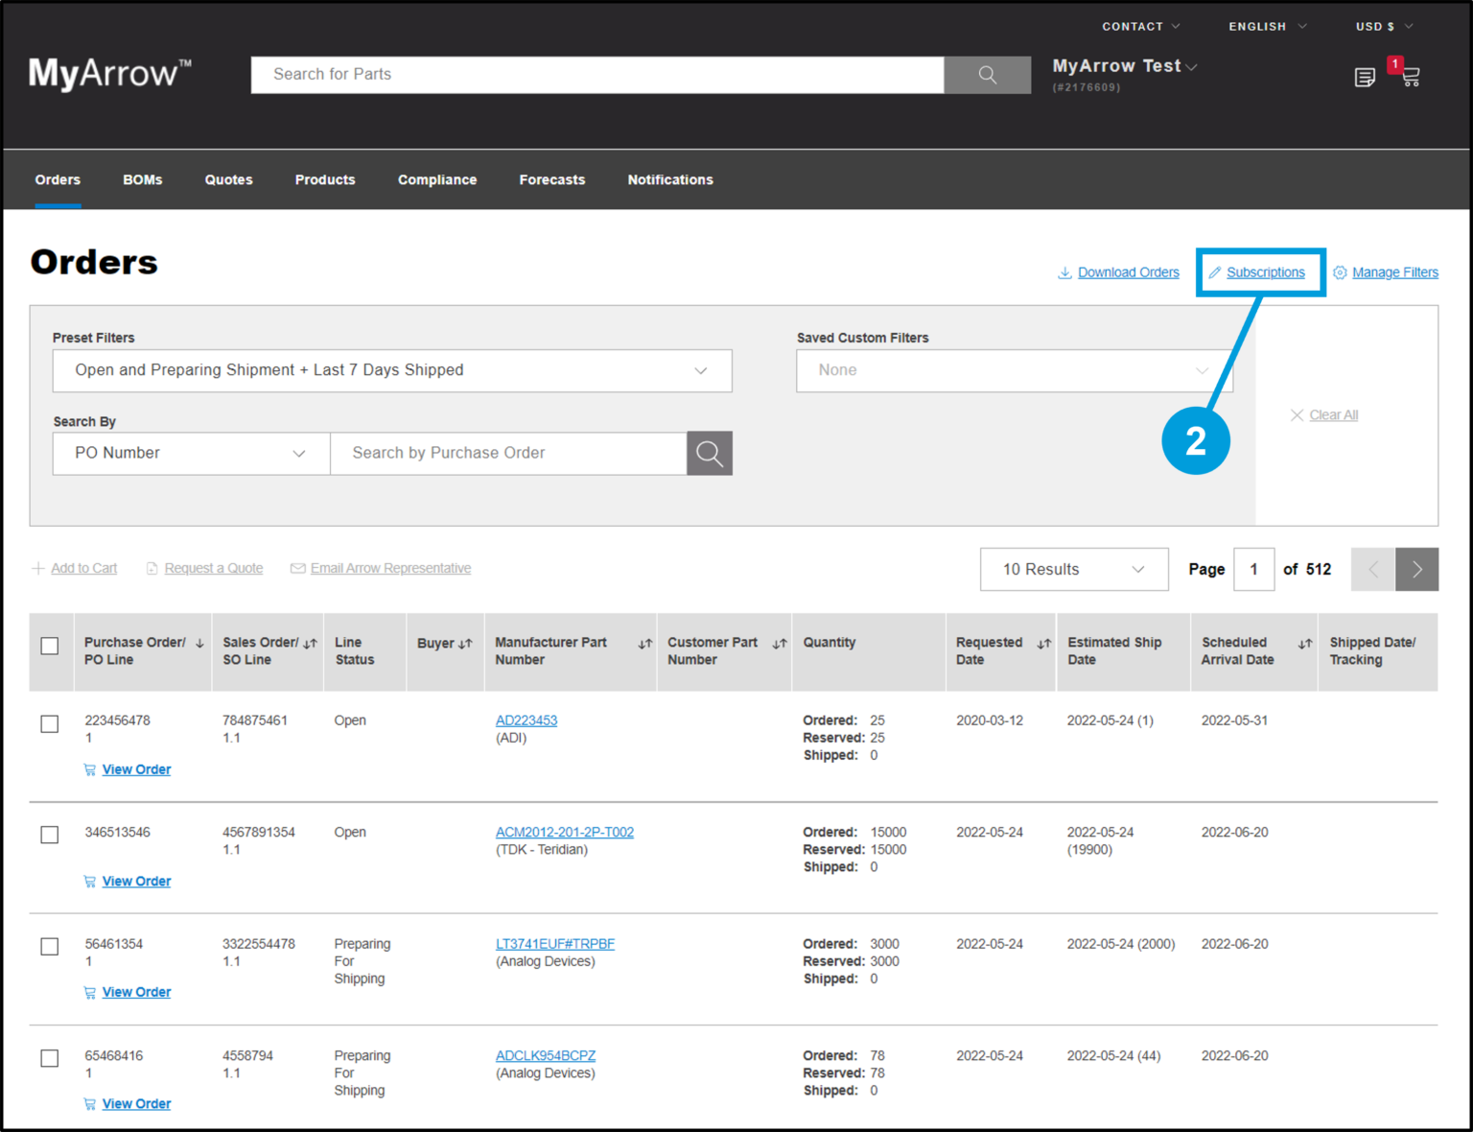Image resolution: width=1473 pixels, height=1132 pixels.
Task: Open the search magnifier in the header
Action: [987, 75]
